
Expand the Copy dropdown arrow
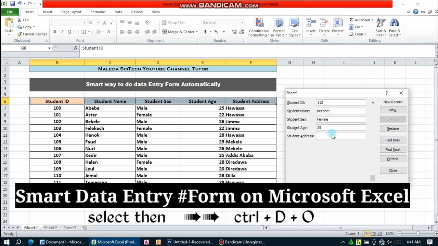point(34,27)
